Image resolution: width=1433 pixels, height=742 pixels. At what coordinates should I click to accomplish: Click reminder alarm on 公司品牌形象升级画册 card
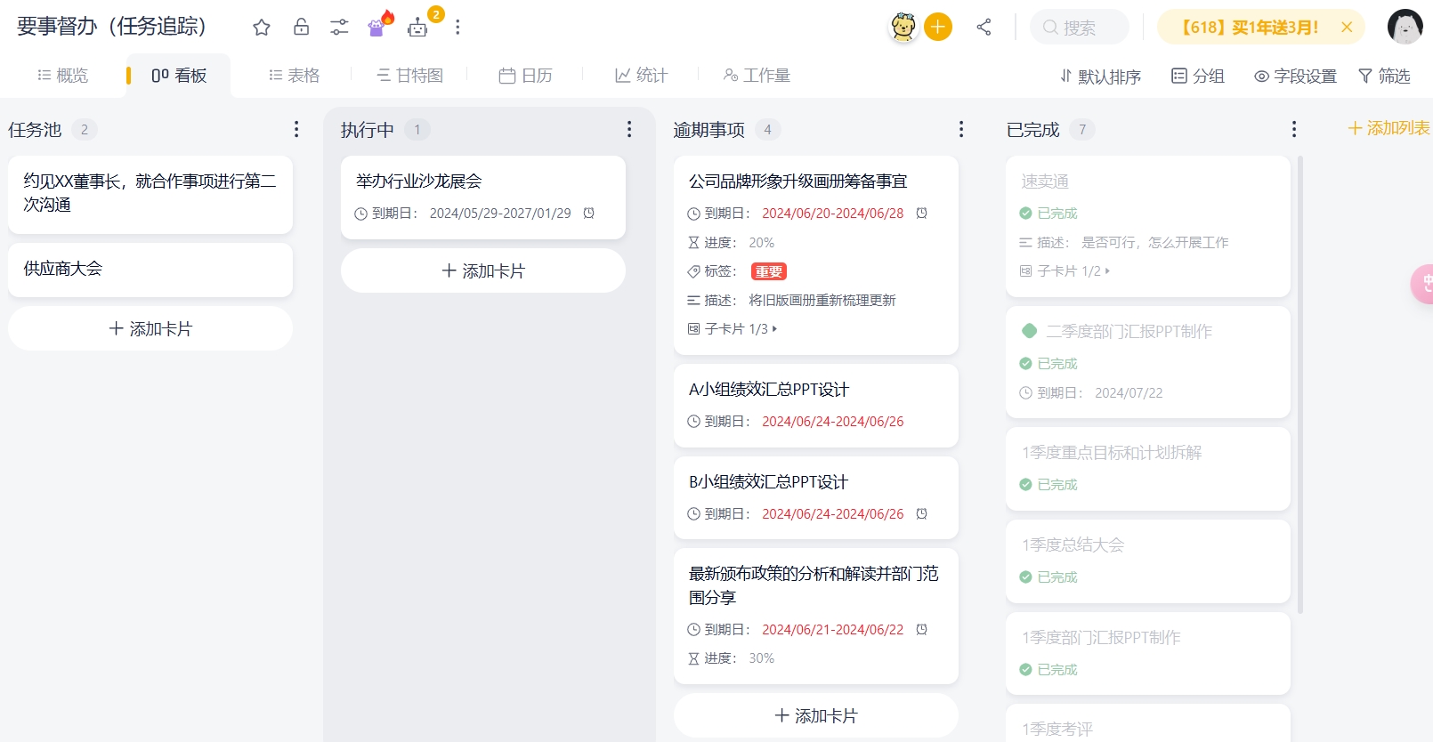click(x=921, y=214)
